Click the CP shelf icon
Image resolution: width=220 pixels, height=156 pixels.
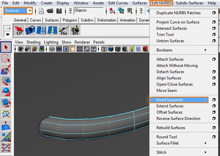click(19, 30)
